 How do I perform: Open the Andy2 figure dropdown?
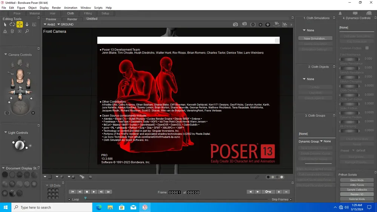pyautogui.click(x=49, y=24)
